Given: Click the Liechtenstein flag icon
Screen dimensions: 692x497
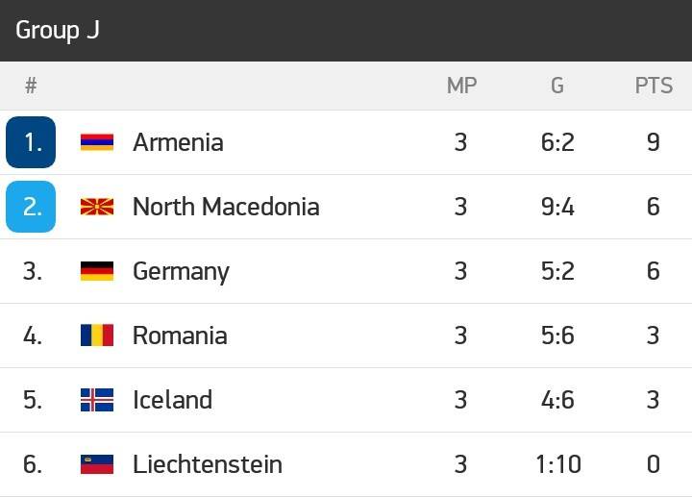Looking at the screenshot, I should click(x=97, y=464).
